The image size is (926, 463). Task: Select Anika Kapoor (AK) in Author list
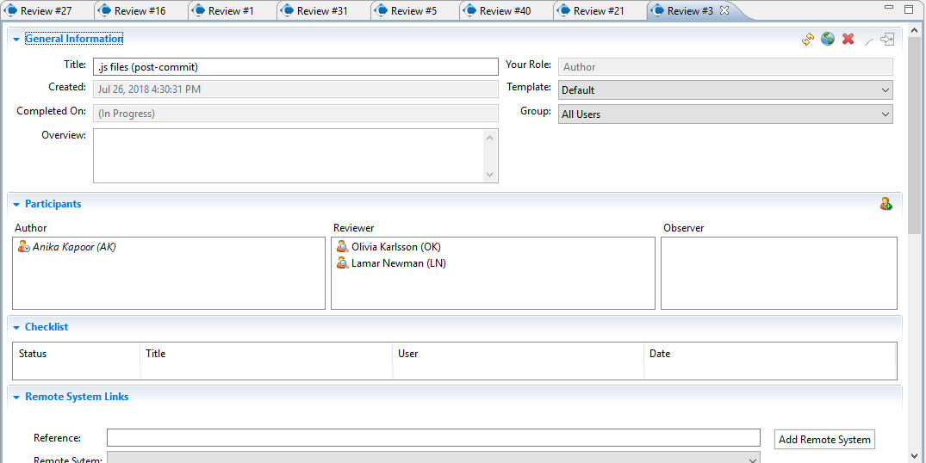coord(74,247)
